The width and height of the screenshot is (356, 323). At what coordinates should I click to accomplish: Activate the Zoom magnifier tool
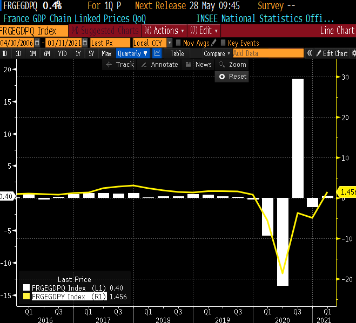pos(232,65)
